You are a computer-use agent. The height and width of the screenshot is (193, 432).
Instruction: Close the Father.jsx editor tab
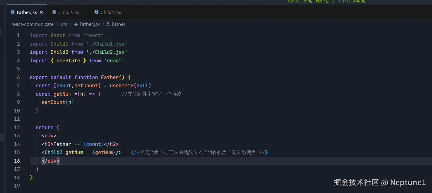pos(42,12)
